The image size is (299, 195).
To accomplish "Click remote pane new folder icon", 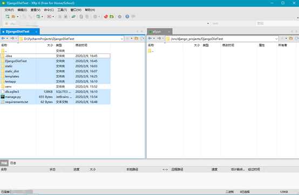I will pos(291,38).
